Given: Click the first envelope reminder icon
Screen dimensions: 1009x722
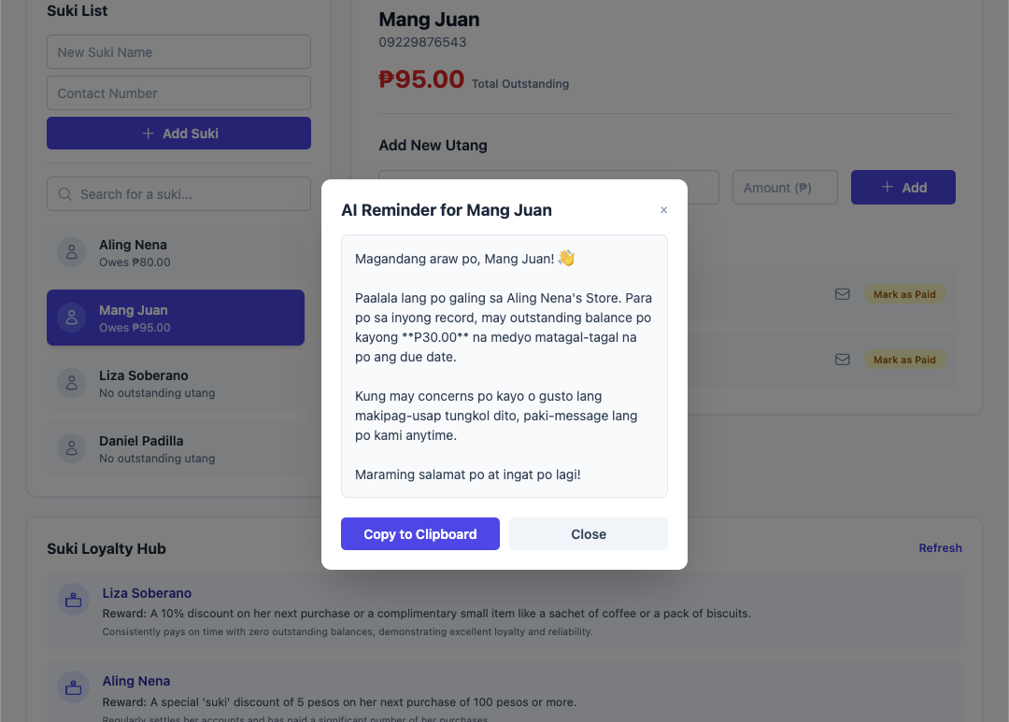Looking at the screenshot, I should click(x=842, y=294).
